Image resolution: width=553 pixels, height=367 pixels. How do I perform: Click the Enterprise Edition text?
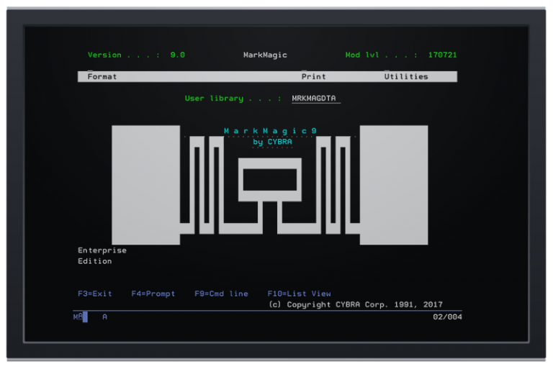[102, 255]
